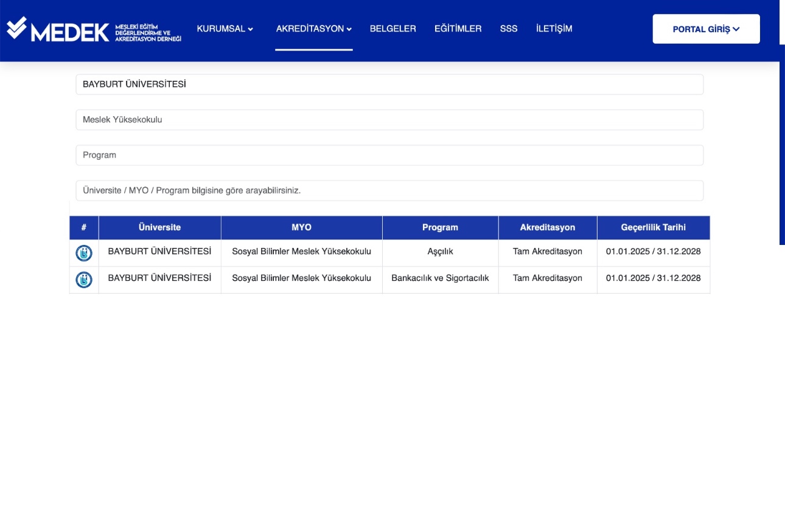Click the BAYBURT ÜNİVERSİTESİ university filter field

point(389,84)
